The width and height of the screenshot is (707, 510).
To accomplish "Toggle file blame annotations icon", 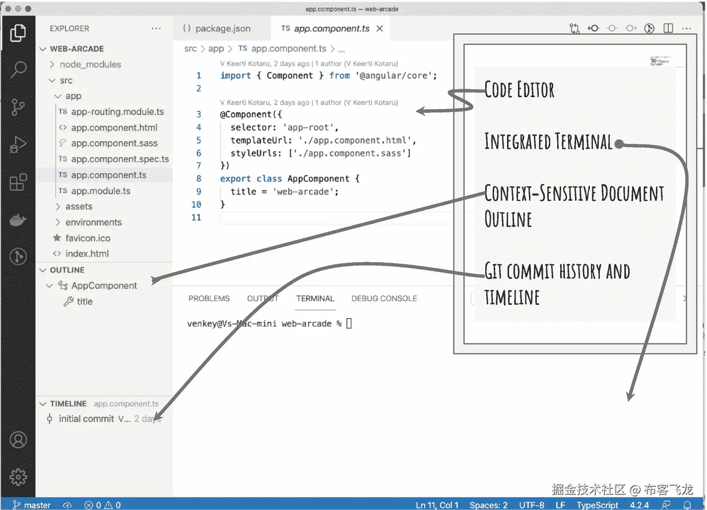I will (649, 29).
